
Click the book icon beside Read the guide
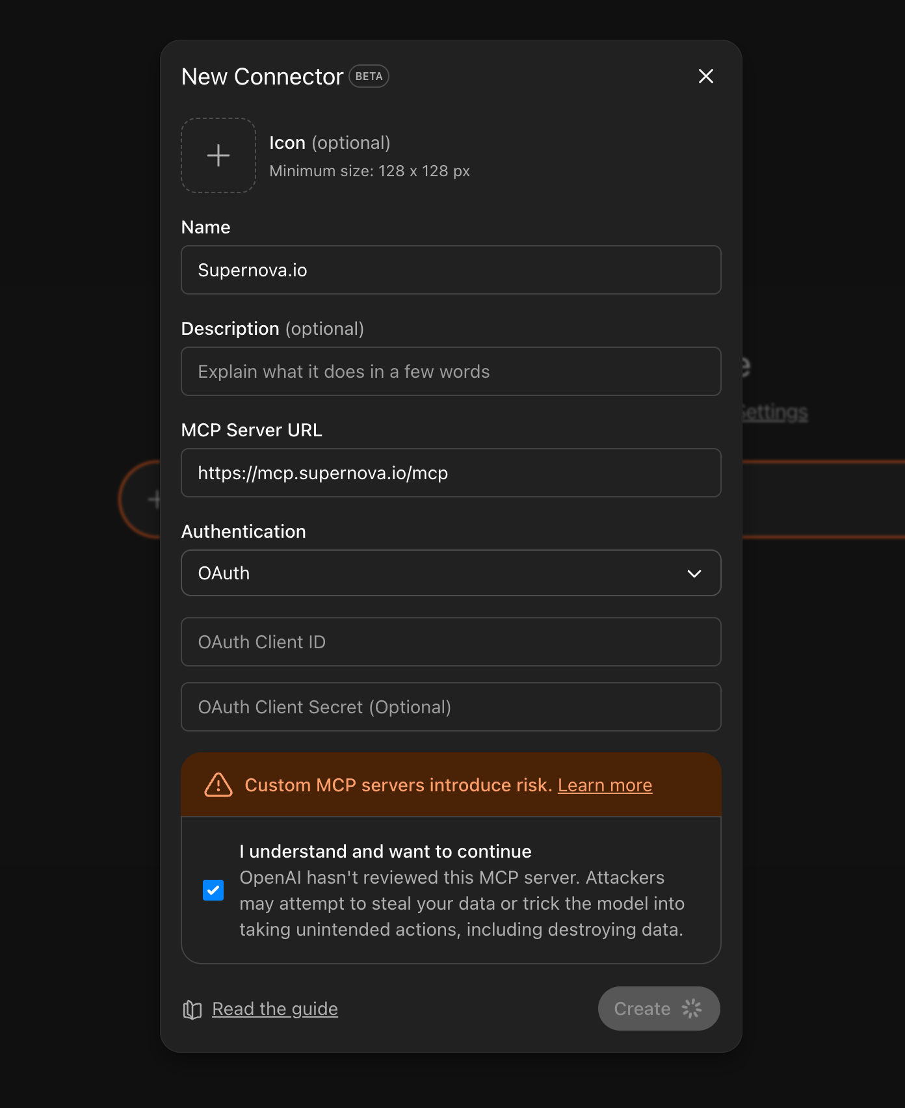coord(192,1009)
